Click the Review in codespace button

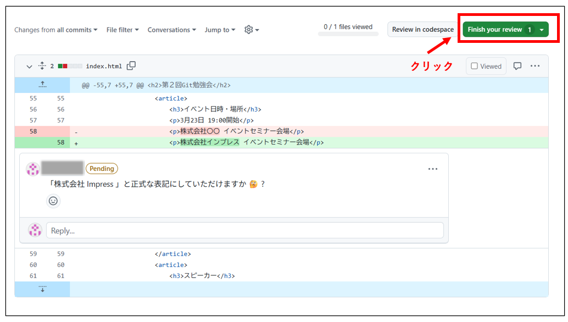pos(423,30)
